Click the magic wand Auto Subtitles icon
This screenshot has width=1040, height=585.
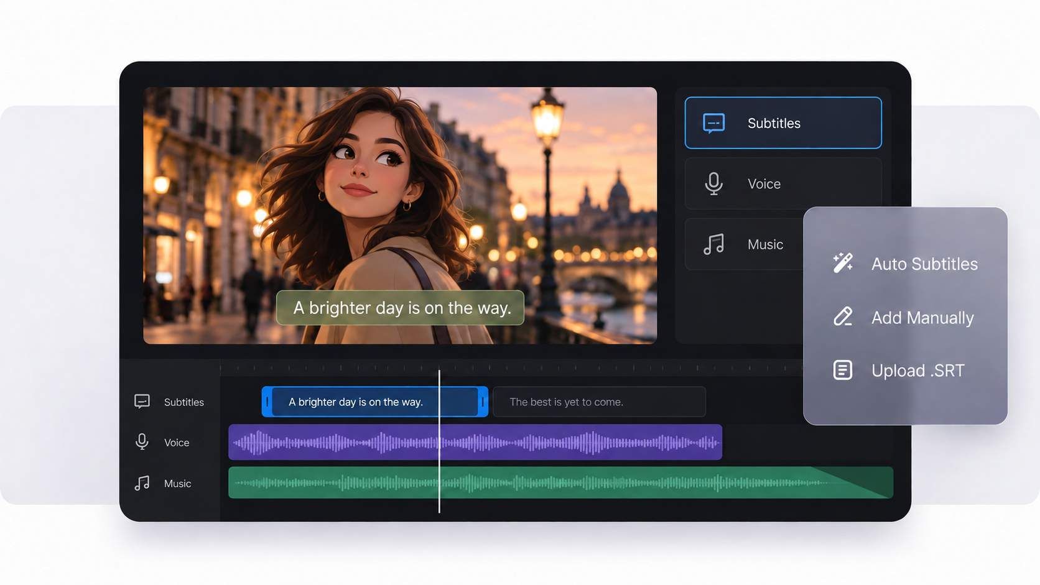[843, 263]
